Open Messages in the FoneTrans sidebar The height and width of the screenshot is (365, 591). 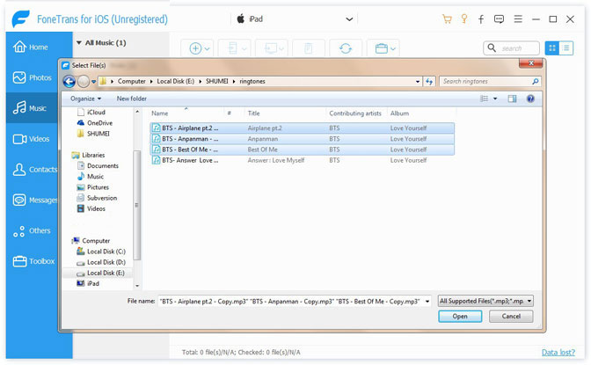pos(35,200)
